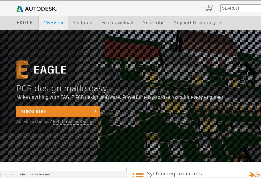Click the orange SUBSCRIBE button
Viewport: 261px width, 178px height.
pyautogui.click(x=58, y=111)
